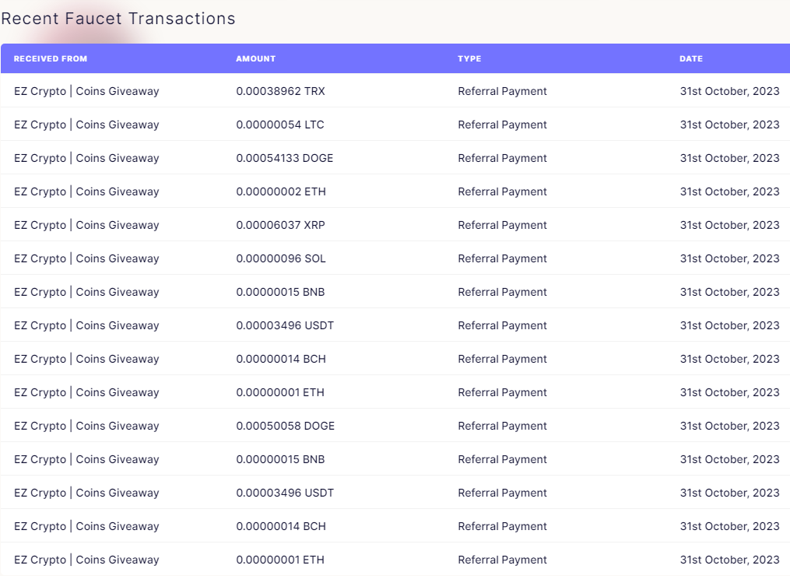Image resolution: width=790 pixels, height=576 pixels.
Task: Select the 0.00000096 SOL amount
Action: pyautogui.click(x=281, y=258)
